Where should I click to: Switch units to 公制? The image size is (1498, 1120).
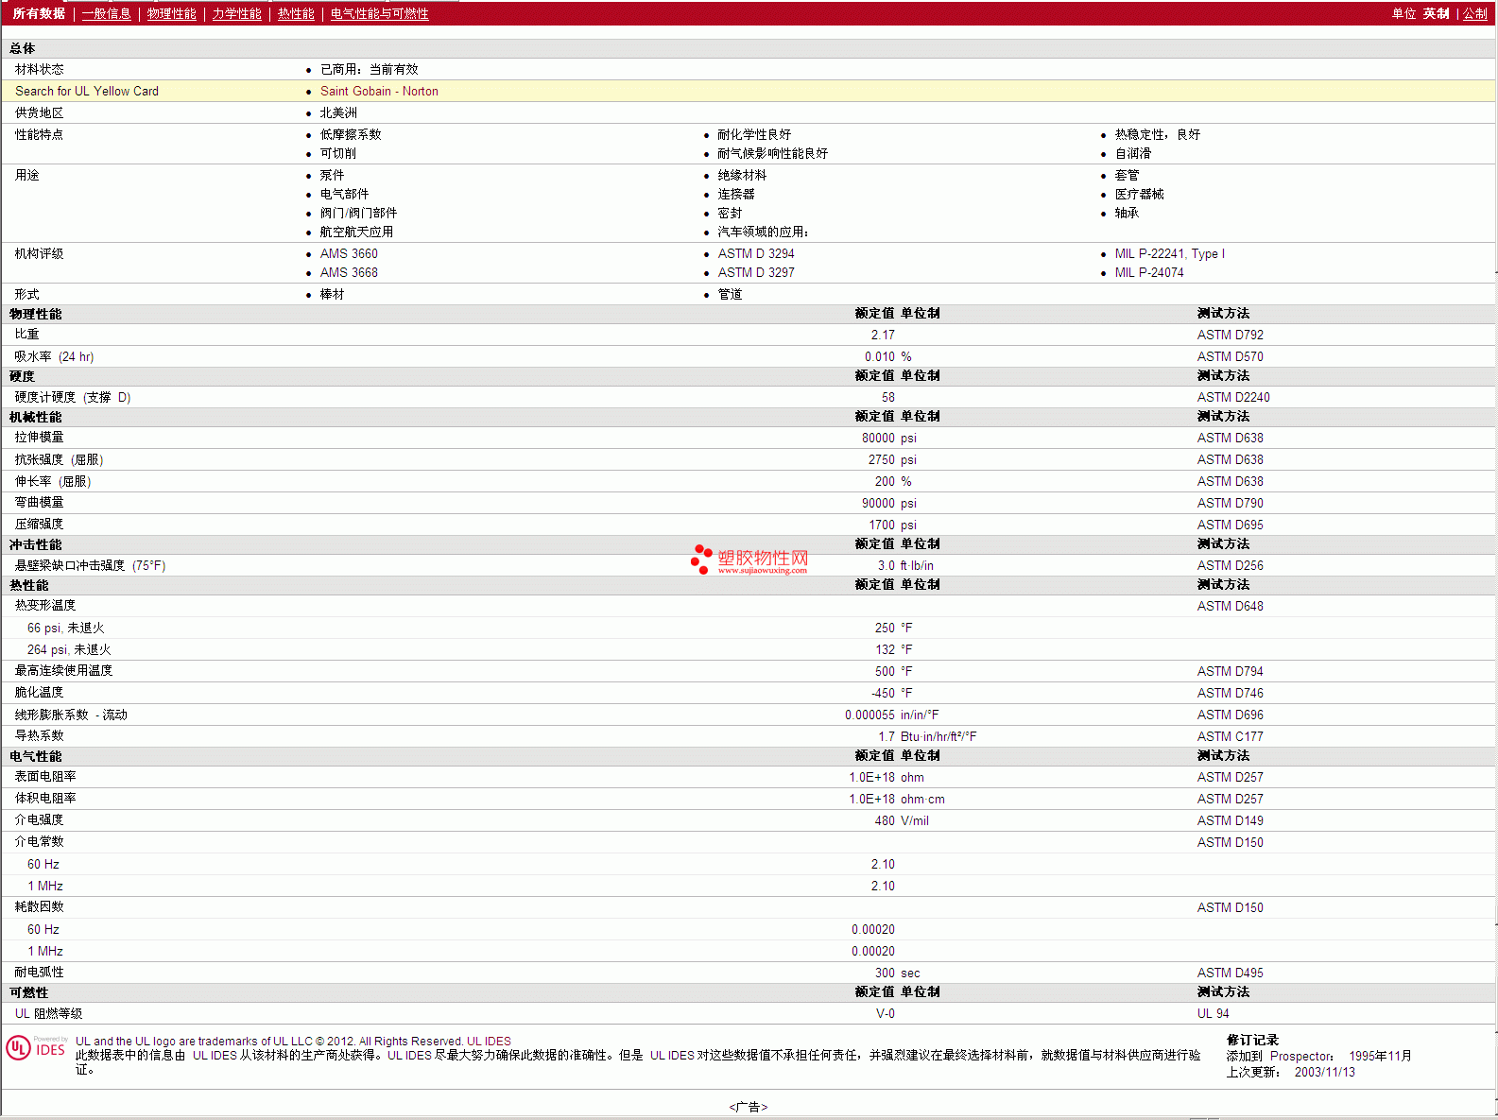tap(1474, 13)
